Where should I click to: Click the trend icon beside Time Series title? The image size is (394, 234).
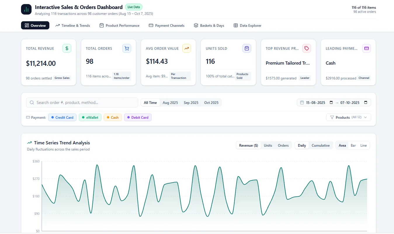[29, 143]
